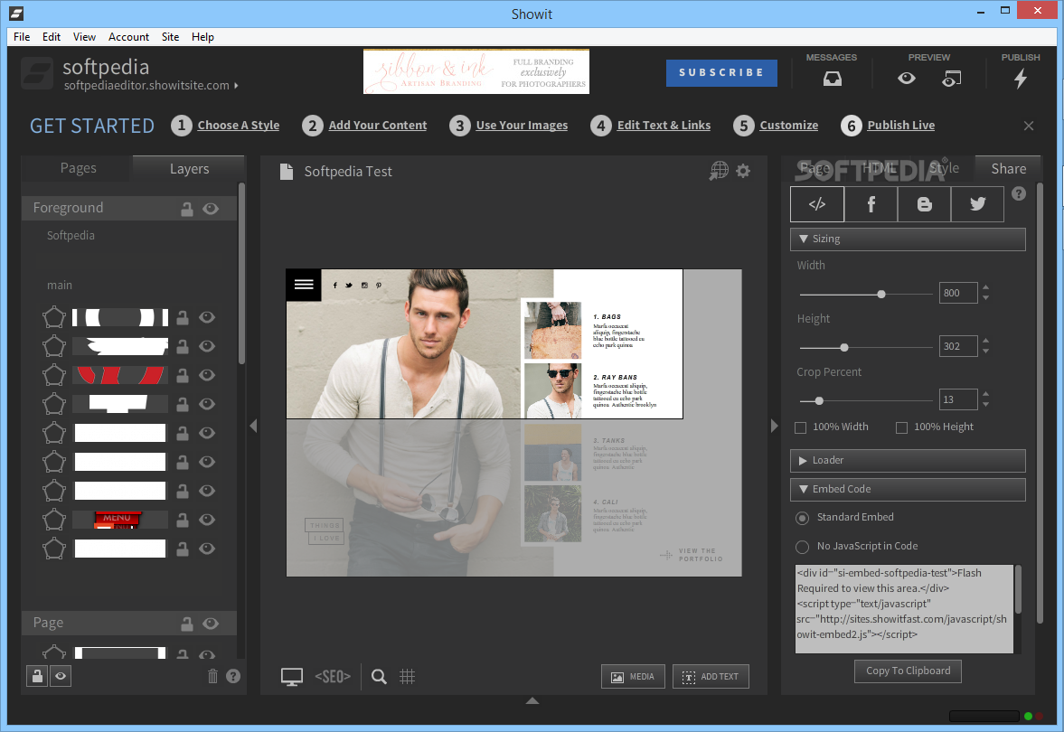Lock the Foreground layer group

click(x=186, y=209)
